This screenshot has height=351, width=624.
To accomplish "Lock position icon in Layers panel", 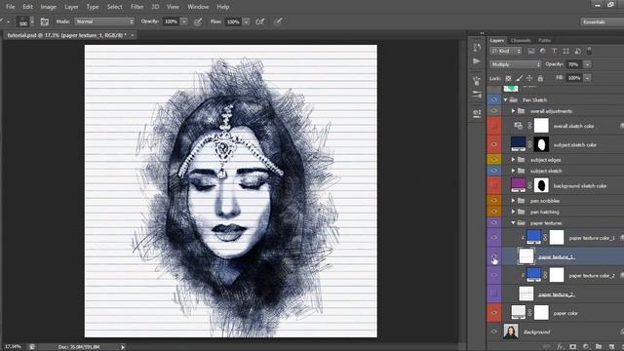I will [529, 78].
